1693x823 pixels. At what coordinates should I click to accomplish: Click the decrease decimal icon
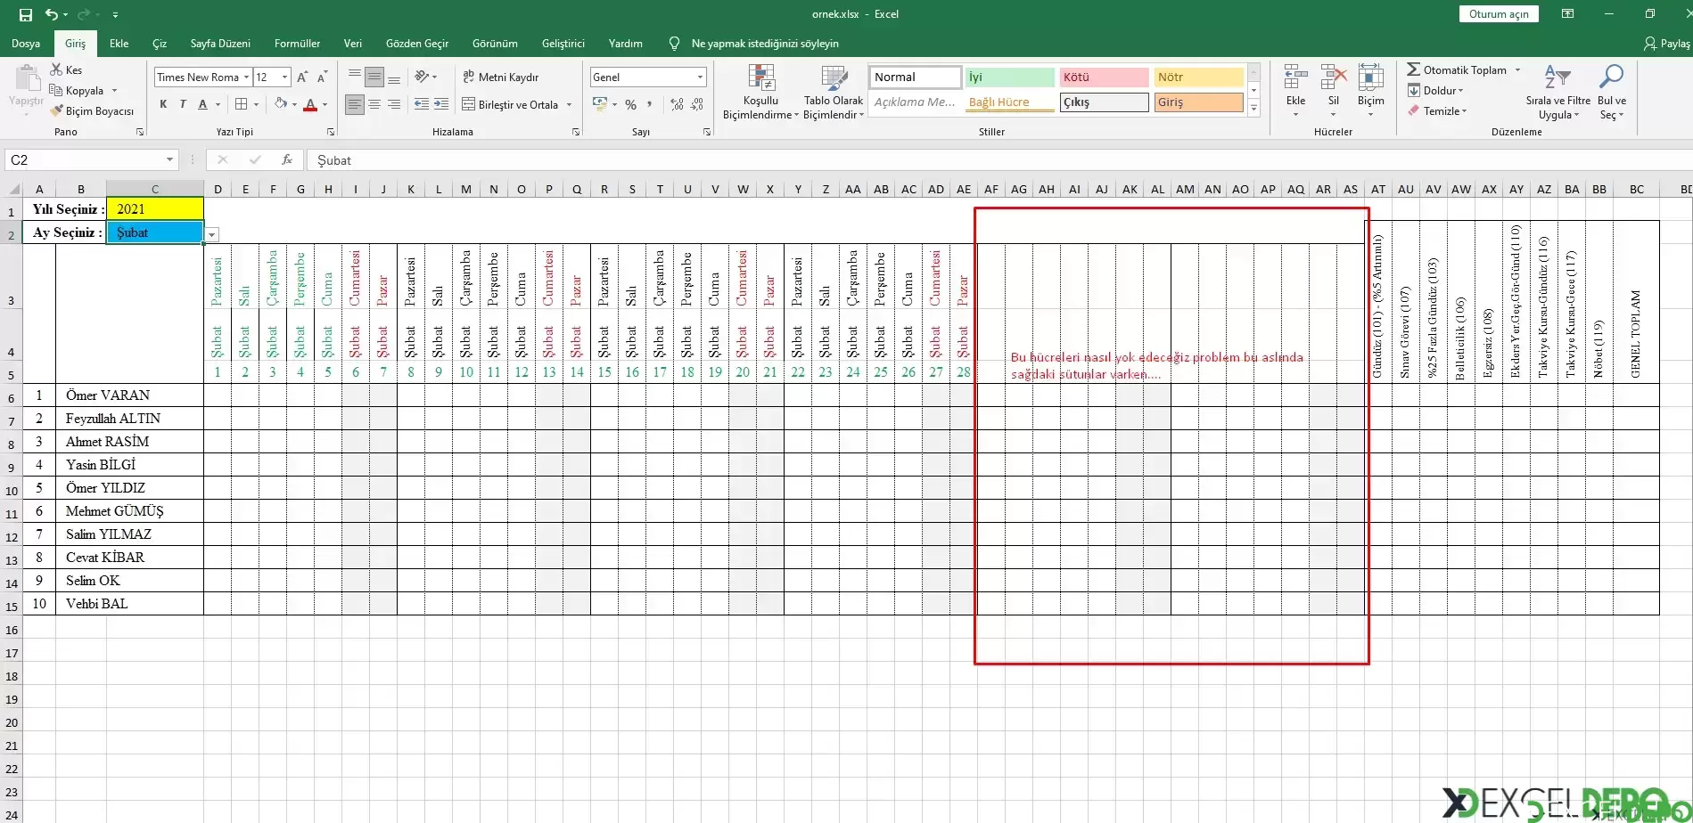pyautogui.click(x=696, y=104)
